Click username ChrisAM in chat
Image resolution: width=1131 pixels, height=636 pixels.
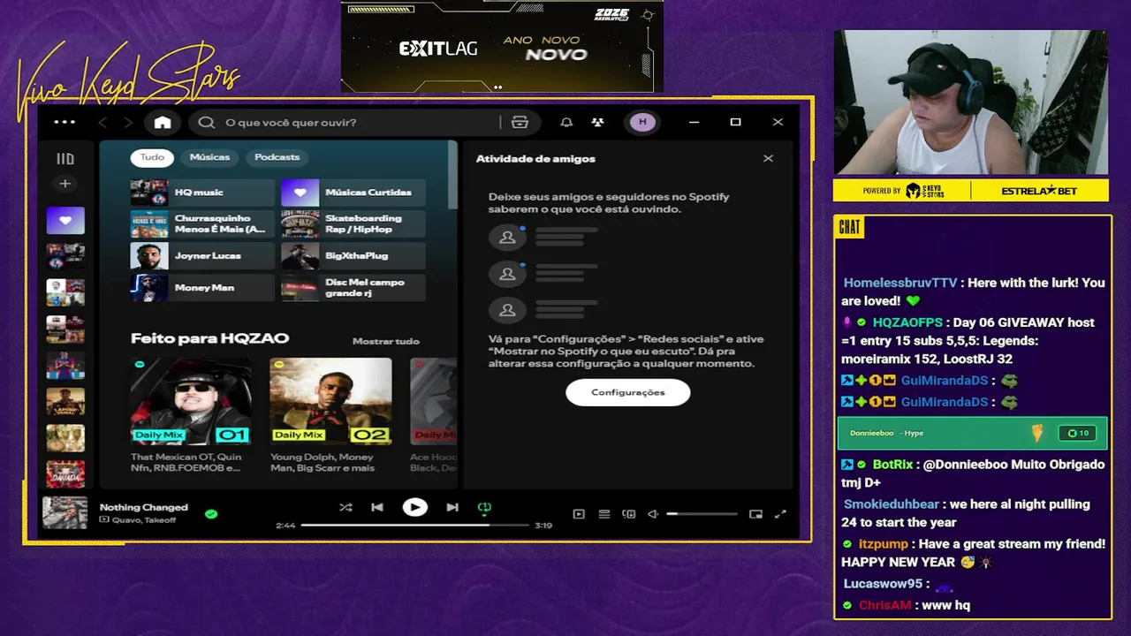coord(884,605)
